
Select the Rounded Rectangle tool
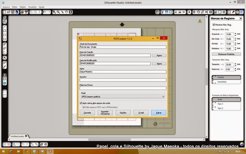tap(5, 35)
